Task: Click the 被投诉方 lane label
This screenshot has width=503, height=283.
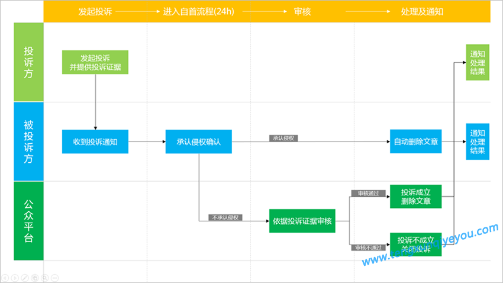Action: click(x=28, y=141)
